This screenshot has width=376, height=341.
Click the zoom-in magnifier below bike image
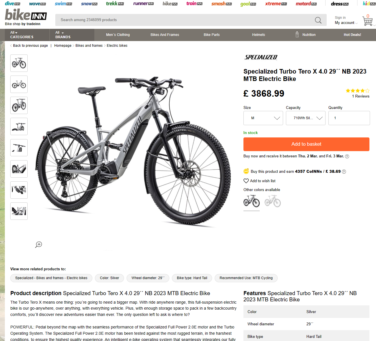point(38,245)
